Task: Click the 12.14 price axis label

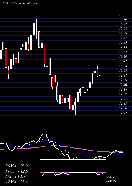Action: click(x=123, y=89)
